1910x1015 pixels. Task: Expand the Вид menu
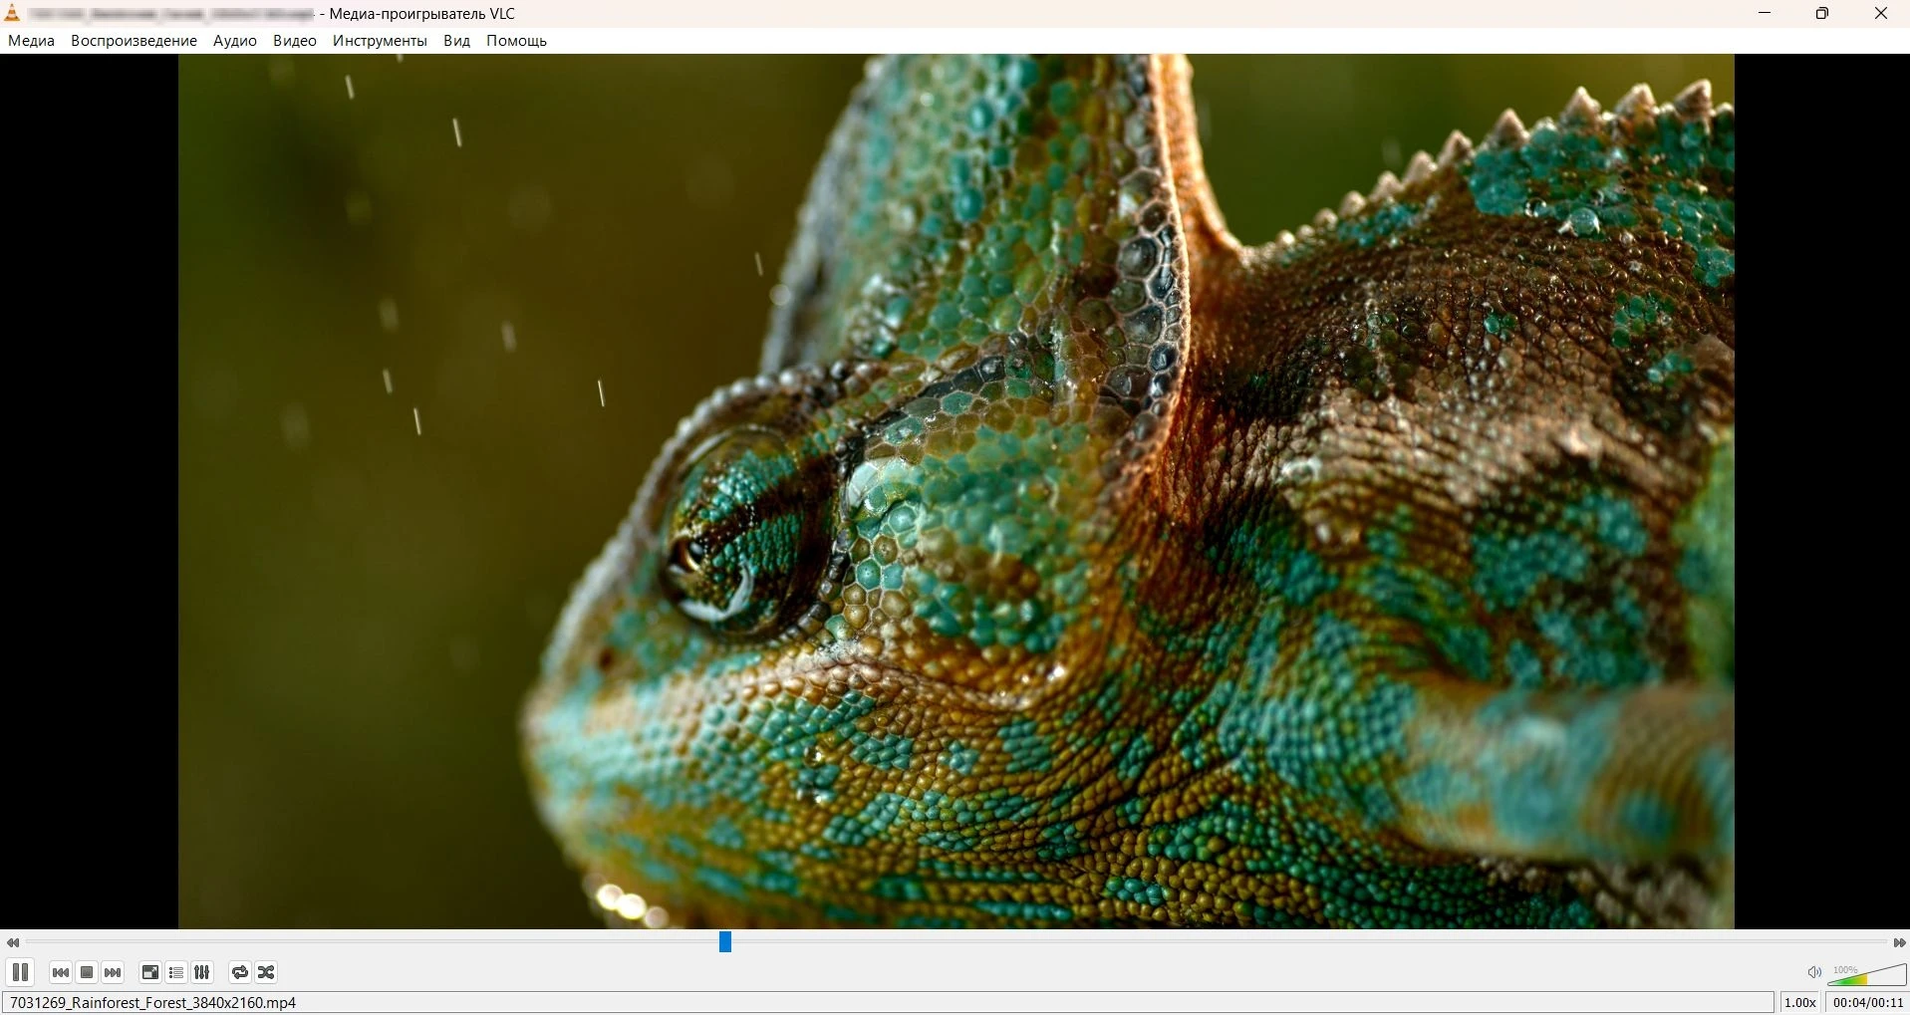pos(456,41)
